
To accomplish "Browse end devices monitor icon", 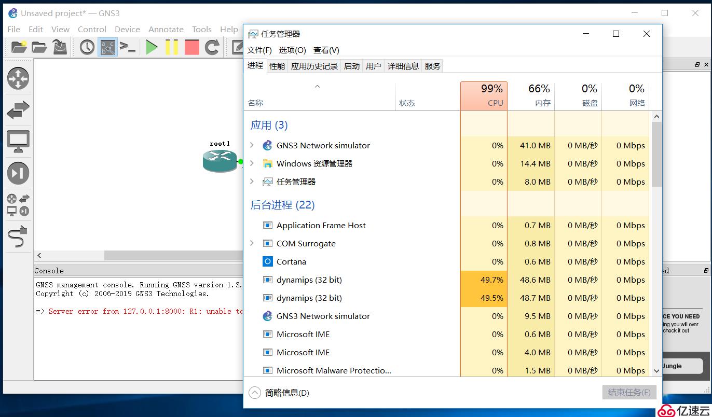I will click(18, 142).
